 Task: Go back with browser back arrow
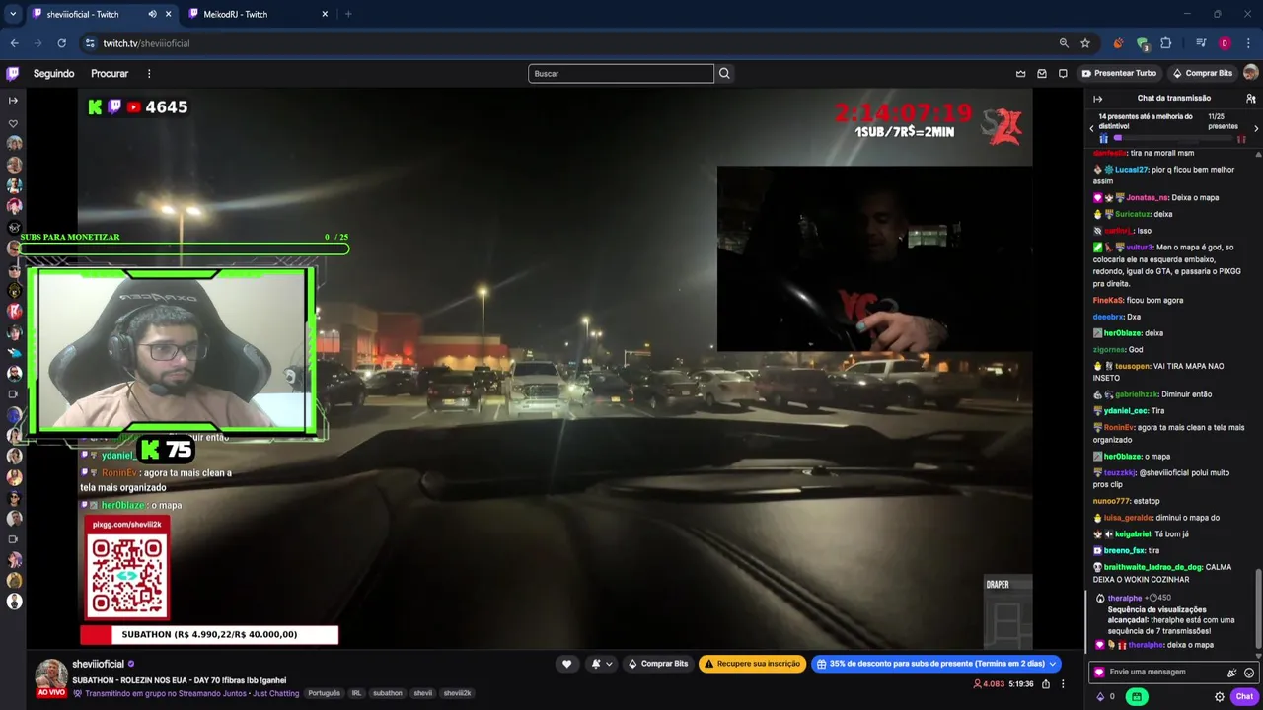click(14, 43)
